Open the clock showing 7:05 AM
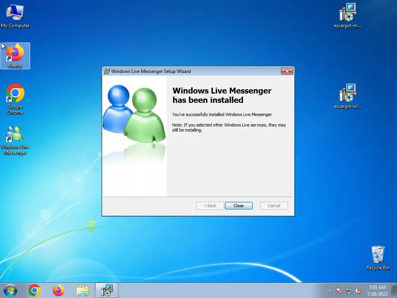 point(377,291)
